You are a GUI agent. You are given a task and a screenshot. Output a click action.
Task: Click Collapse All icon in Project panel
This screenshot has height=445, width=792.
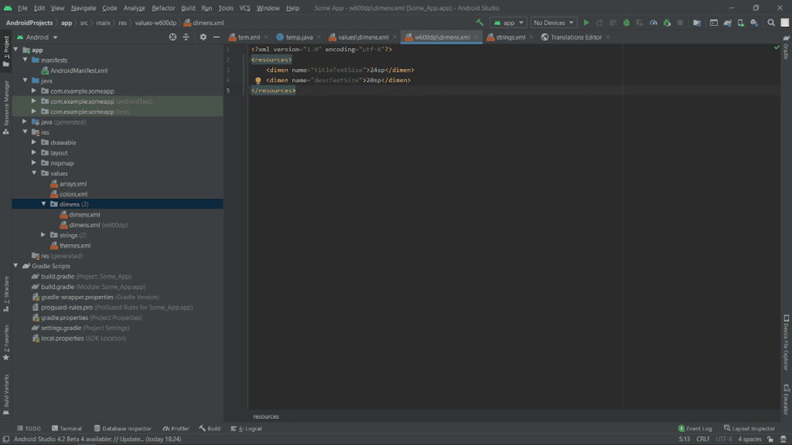pyautogui.click(x=186, y=37)
